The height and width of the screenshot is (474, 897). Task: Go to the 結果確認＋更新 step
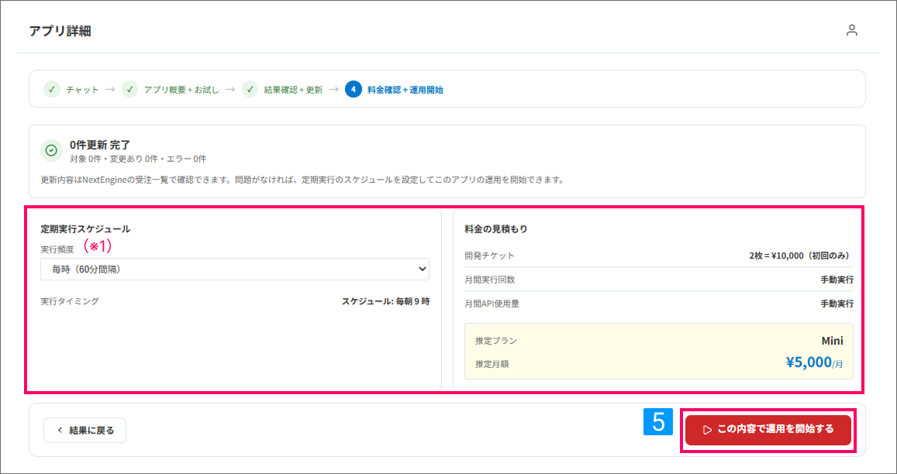coord(293,90)
